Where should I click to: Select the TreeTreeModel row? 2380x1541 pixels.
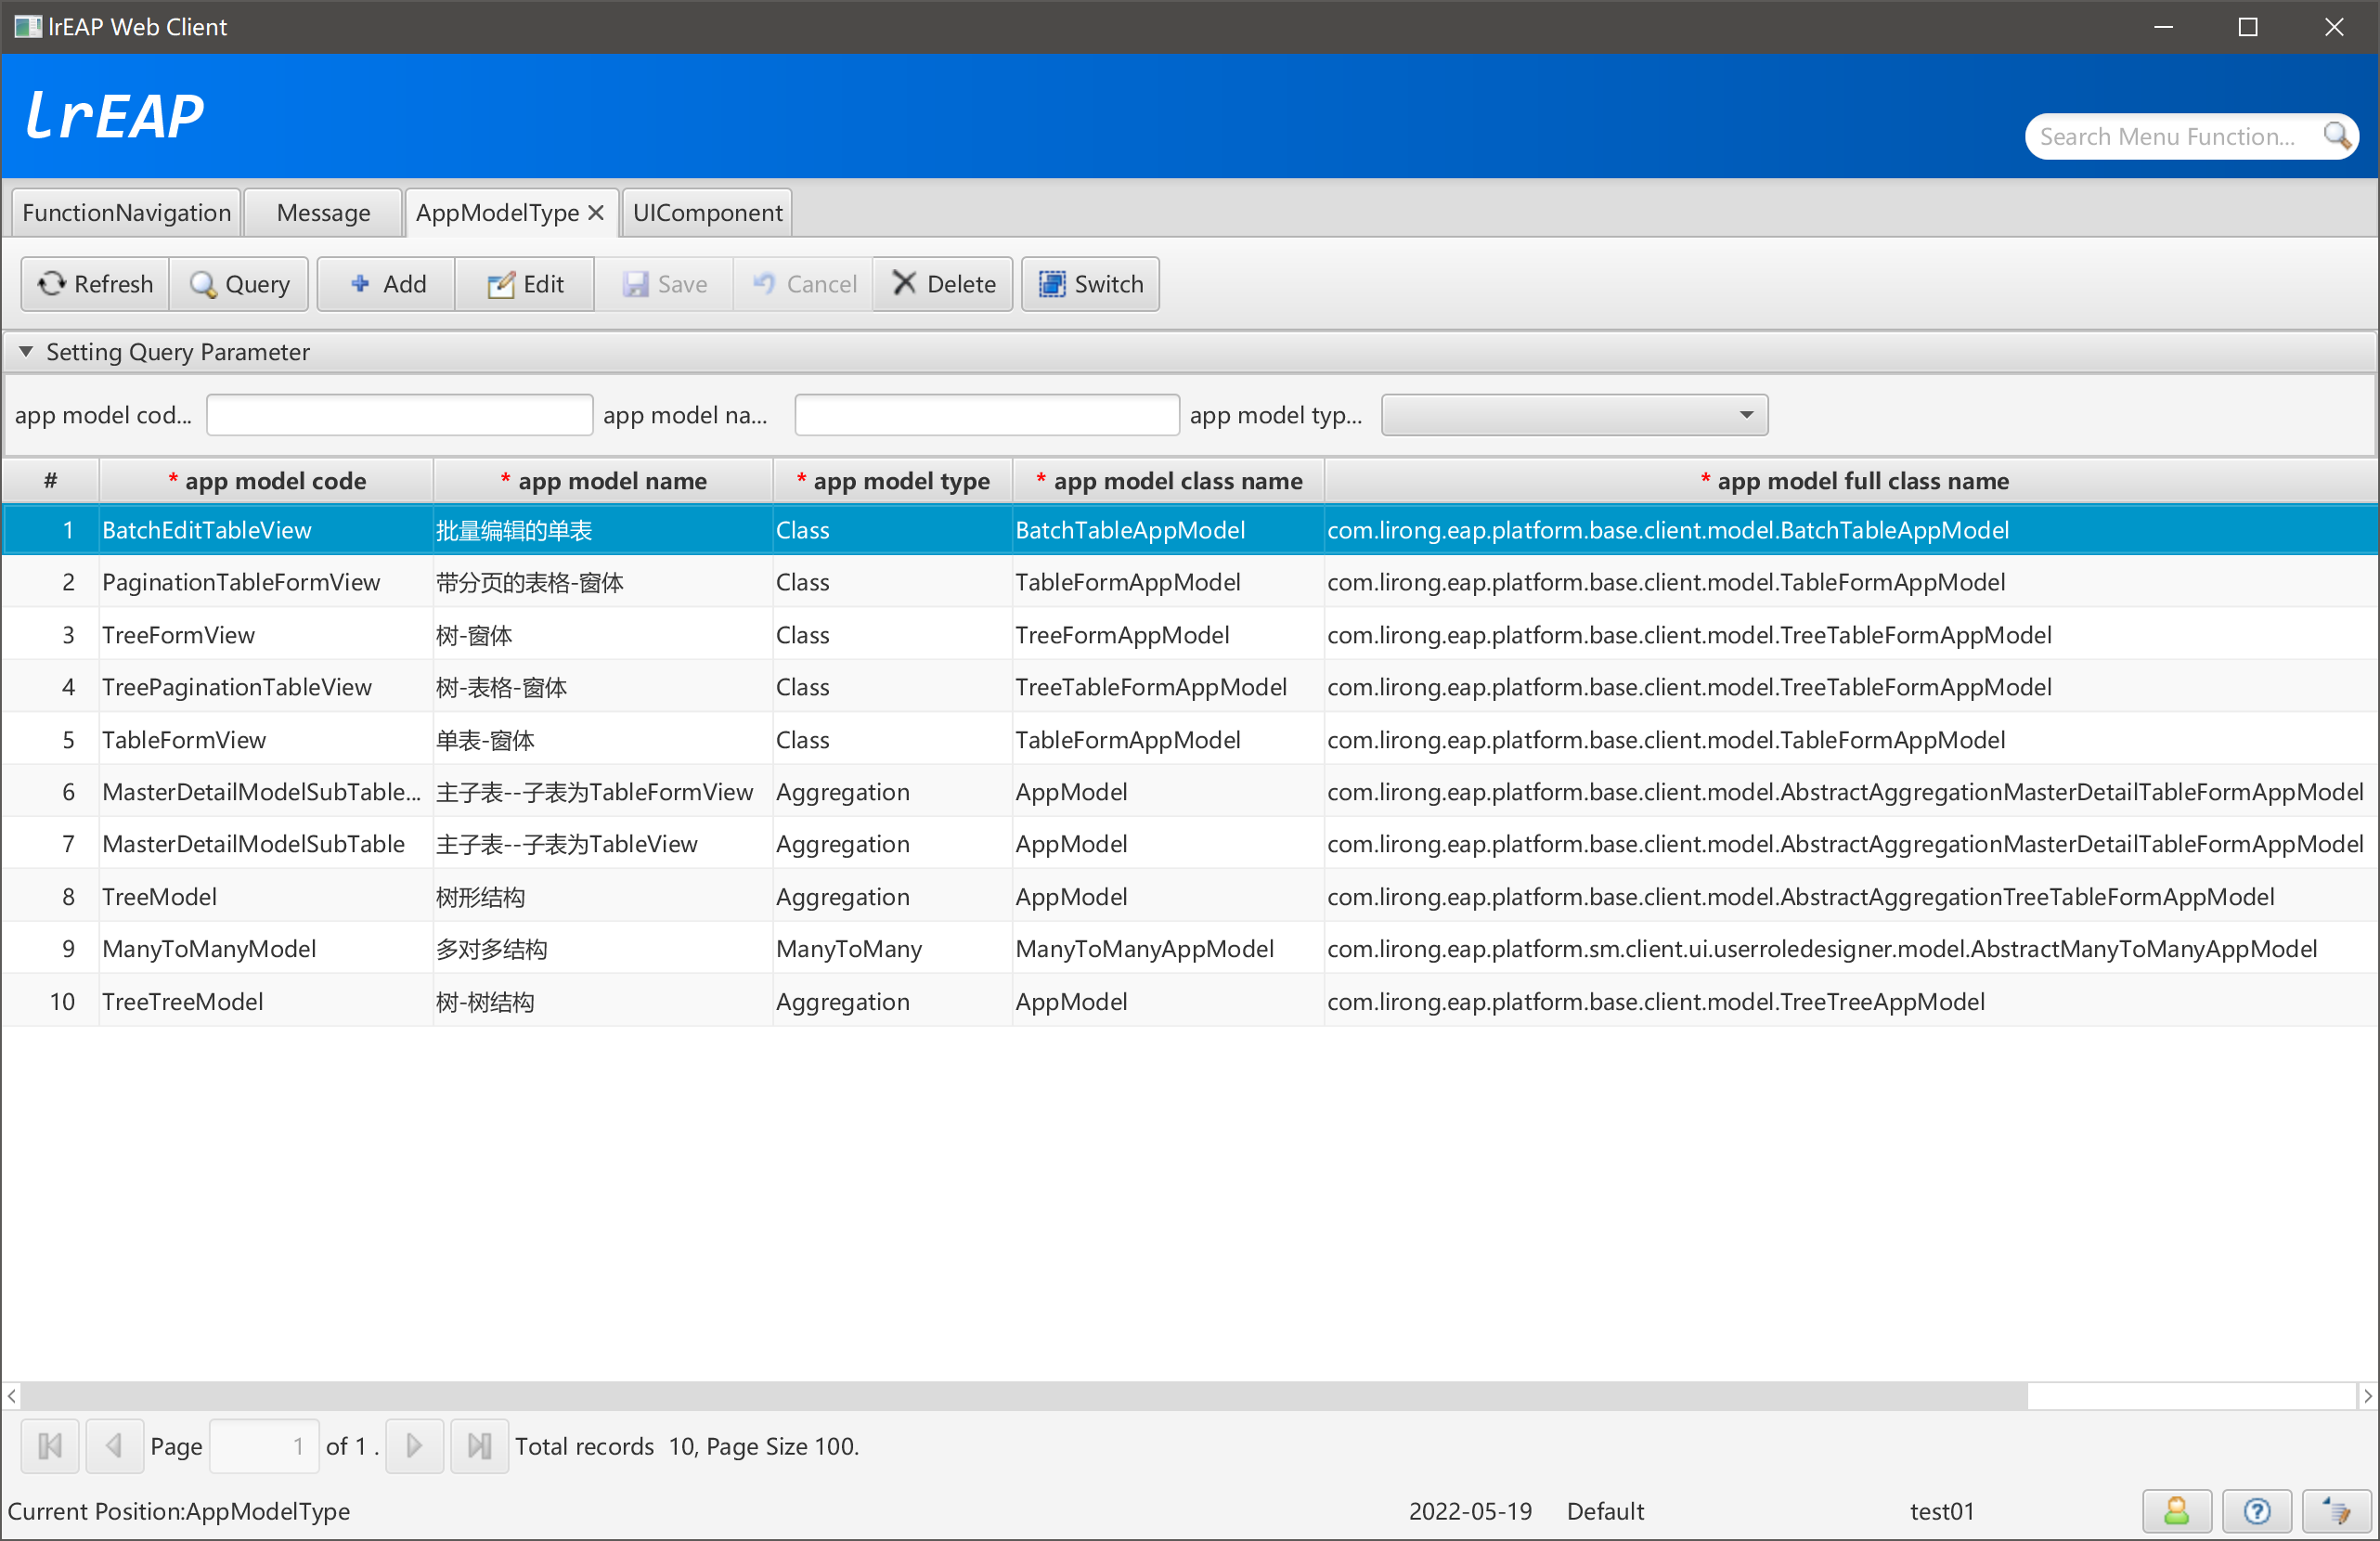[x=1190, y=1002]
